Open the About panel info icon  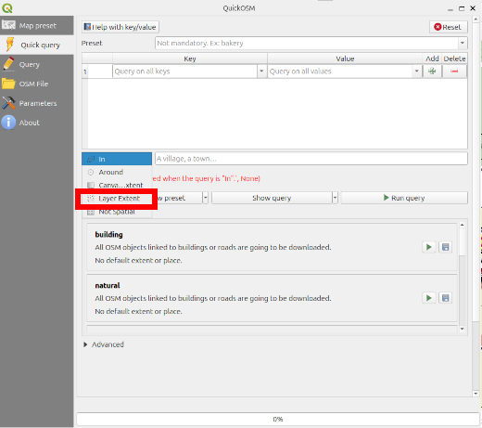(x=8, y=123)
